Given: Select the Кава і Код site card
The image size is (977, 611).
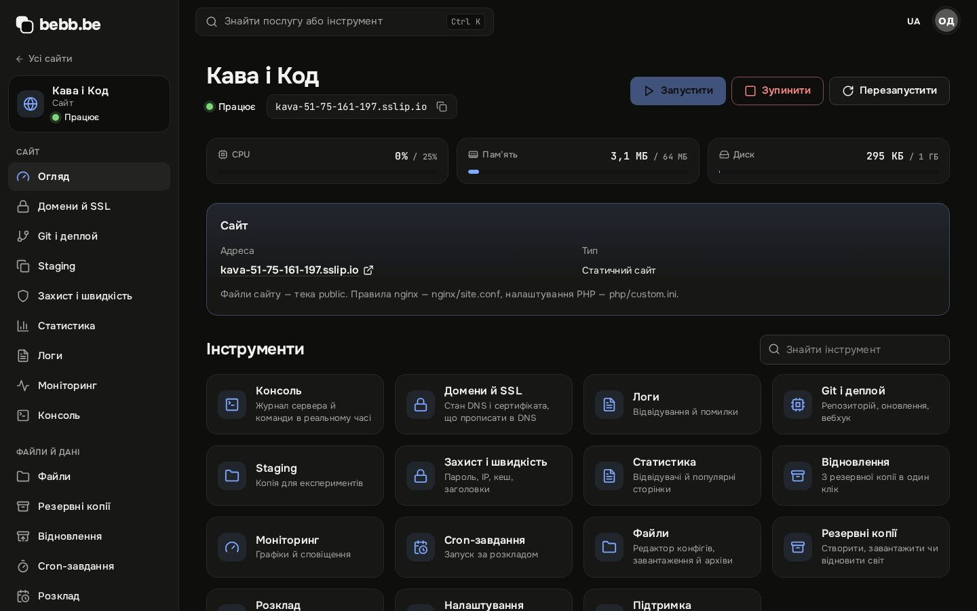Looking at the screenshot, I should click(x=89, y=104).
